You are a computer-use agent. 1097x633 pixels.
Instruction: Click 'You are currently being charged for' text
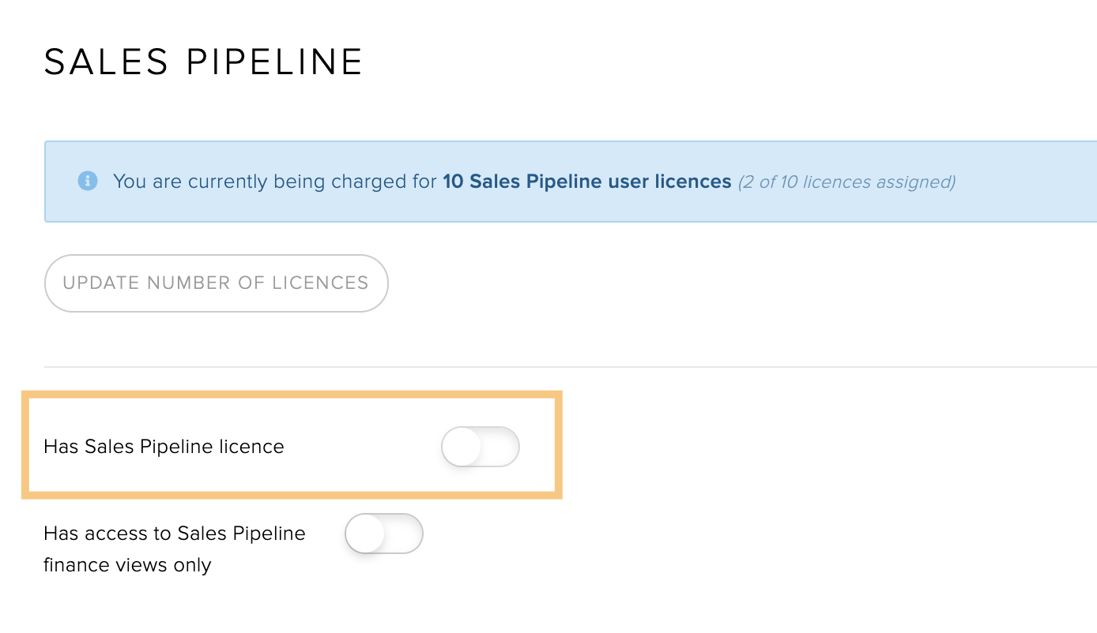pyautogui.click(x=275, y=182)
